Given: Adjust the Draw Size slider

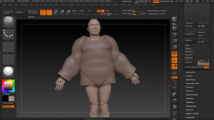Looking at the screenshot, I should pos(131,14).
